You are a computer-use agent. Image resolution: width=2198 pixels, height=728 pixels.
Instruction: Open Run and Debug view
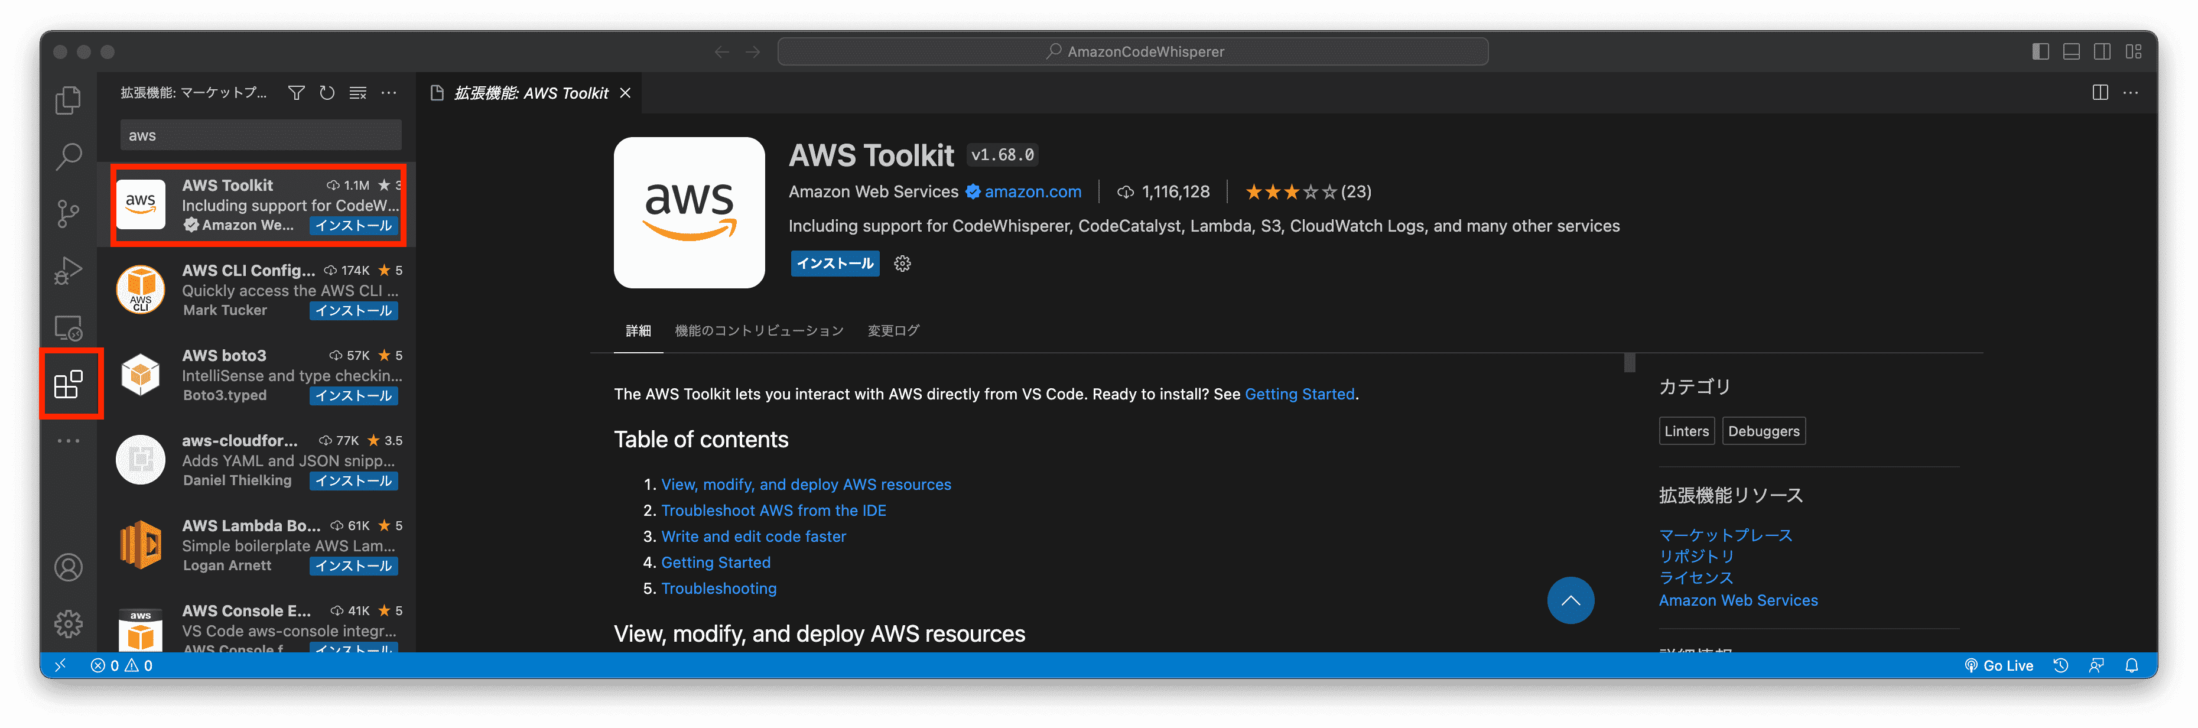(69, 271)
